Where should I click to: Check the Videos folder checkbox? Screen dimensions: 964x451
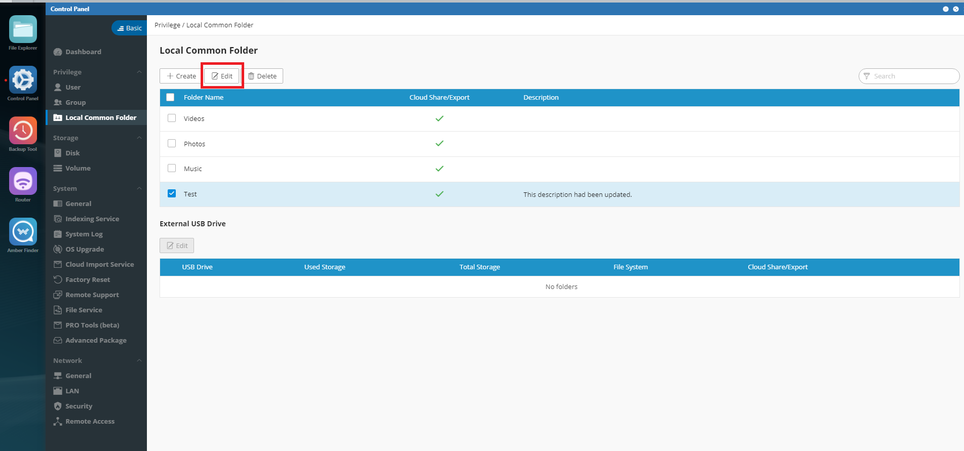(x=172, y=118)
